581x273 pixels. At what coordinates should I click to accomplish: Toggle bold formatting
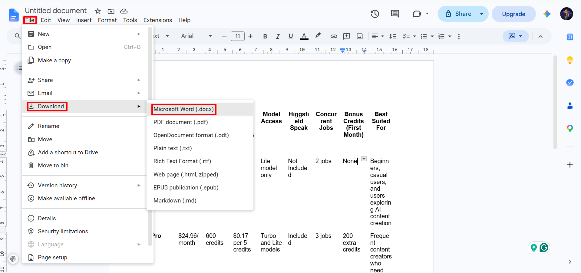(x=265, y=36)
